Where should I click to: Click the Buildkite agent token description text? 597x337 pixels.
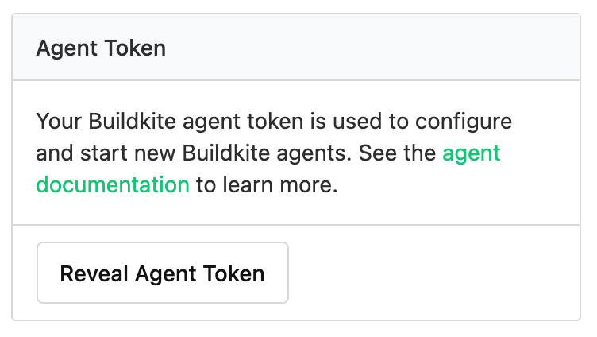[274, 153]
